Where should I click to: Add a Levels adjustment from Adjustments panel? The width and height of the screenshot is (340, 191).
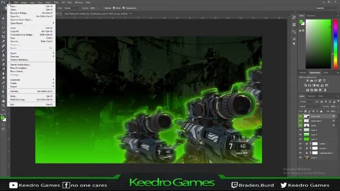pos(312,81)
